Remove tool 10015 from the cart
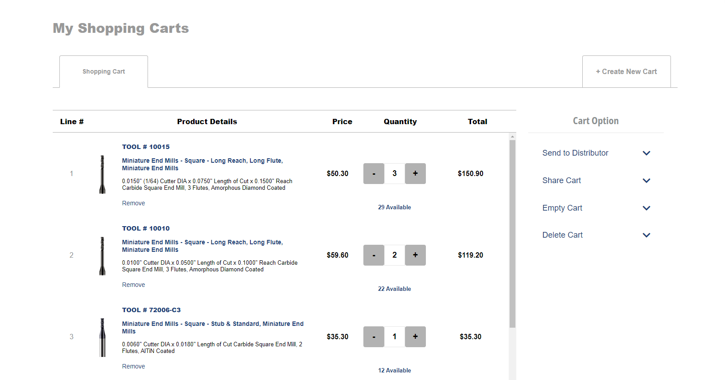This screenshot has width=725, height=380. [133, 203]
